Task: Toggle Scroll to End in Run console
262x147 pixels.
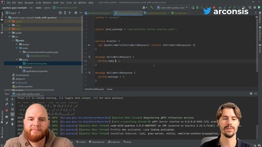Action: [12, 114]
